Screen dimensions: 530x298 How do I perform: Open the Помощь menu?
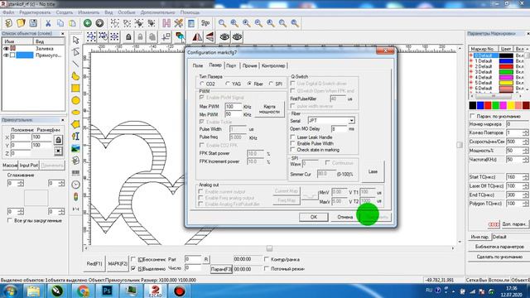190,12
